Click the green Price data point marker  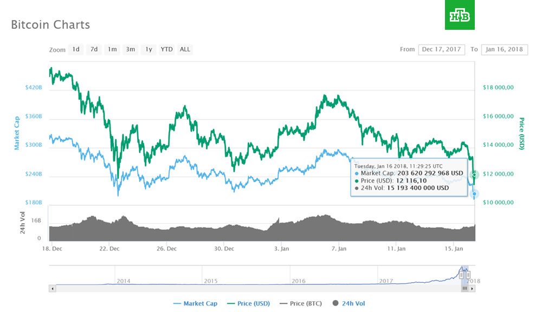474,174
